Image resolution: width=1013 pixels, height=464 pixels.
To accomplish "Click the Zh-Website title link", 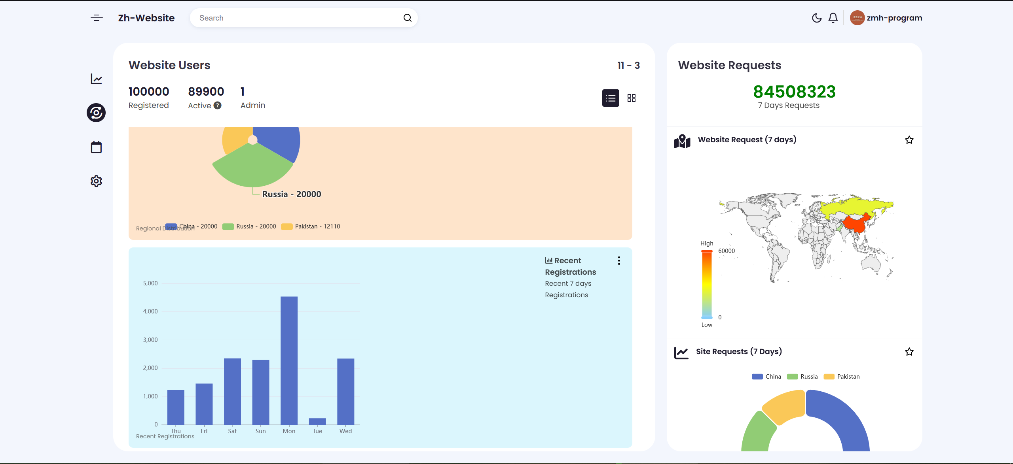I will (x=146, y=18).
